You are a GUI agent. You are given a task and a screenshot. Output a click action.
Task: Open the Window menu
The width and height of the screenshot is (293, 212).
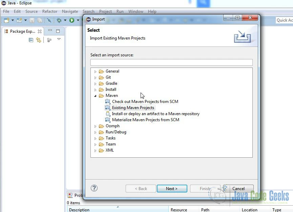136,11
